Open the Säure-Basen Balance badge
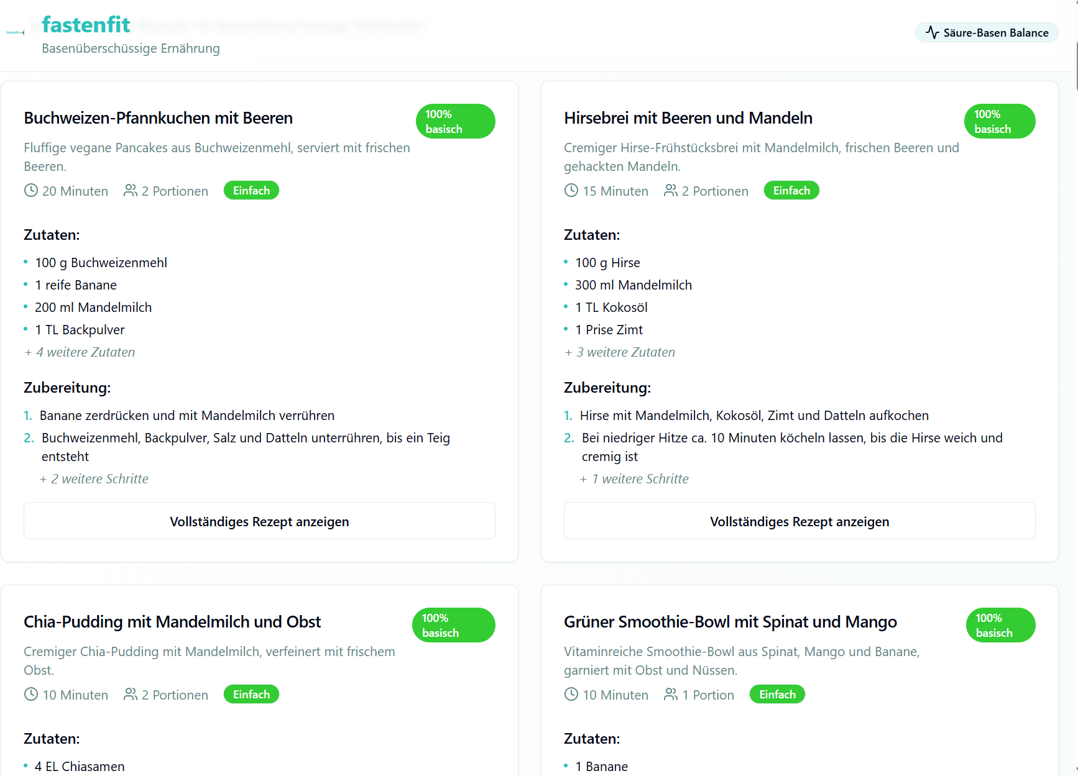1078x776 pixels. pyautogui.click(x=987, y=32)
